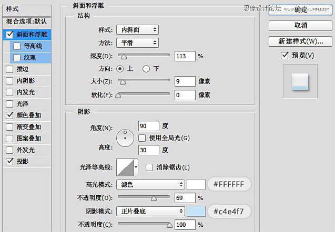Open the 高光模式 dropdown showing 滤色

click(x=150, y=184)
